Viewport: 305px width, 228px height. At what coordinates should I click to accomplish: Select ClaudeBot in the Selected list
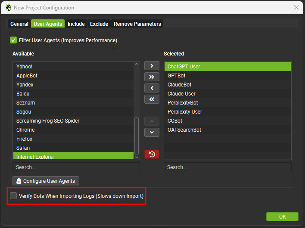coord(180,85)
